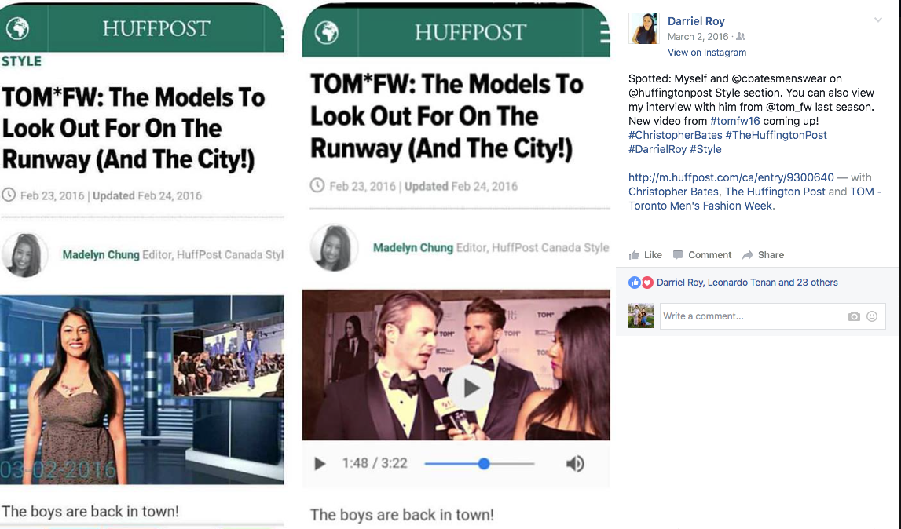Click View on Instagram link
Screen dimensions: 901x529
tap(707, 53)
